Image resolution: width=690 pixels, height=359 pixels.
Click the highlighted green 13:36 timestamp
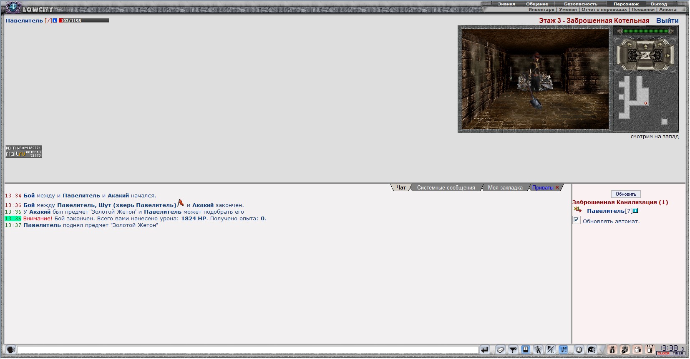pyautogui.click(x=13, y=219)
